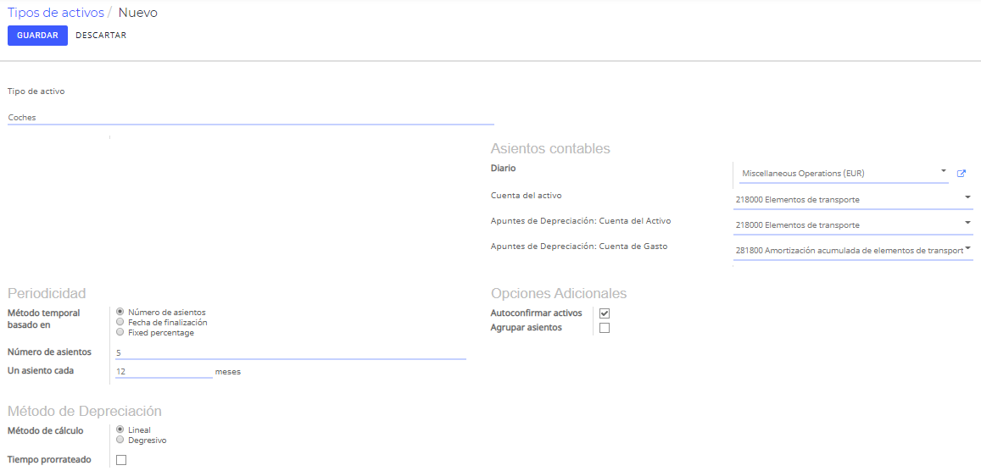This screenshot has width=981, height=471.
Task: Check Tiempo prorrateado checkbox
Action: coord(121,460)
